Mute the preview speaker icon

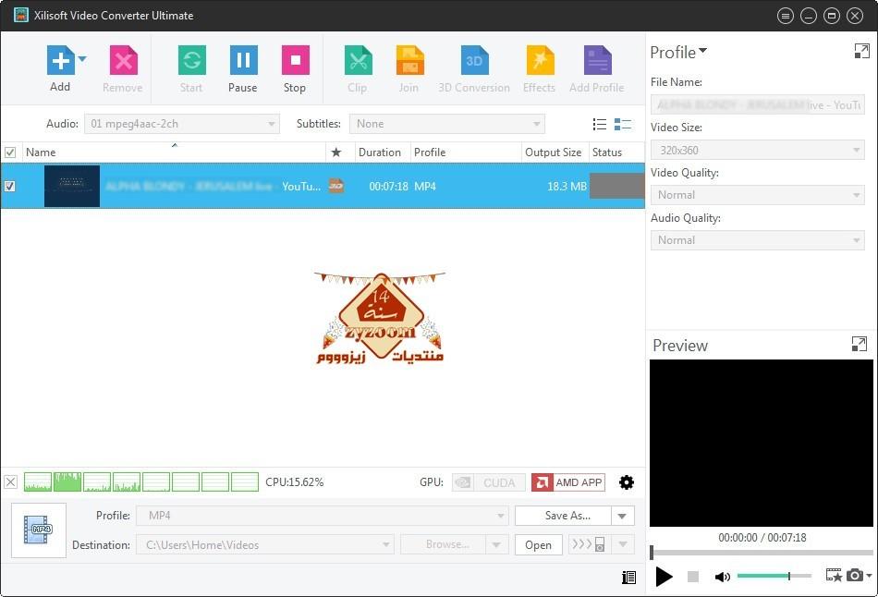(723, 577)
